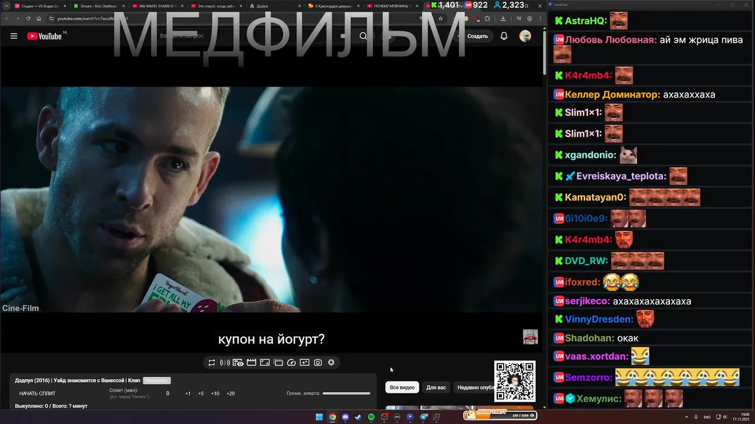The width and height of the screenshot is (755, 424).
Task: Add +5 minutes to split
Action: tap(201, 393)
